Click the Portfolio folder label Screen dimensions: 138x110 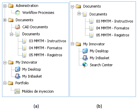click(x=22, y=83)
